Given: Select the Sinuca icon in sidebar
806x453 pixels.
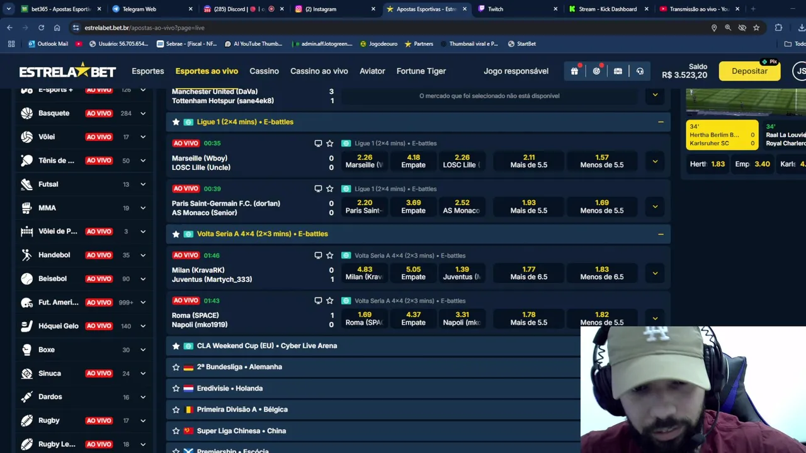Looking at the screenshot, I should [26, 373].
